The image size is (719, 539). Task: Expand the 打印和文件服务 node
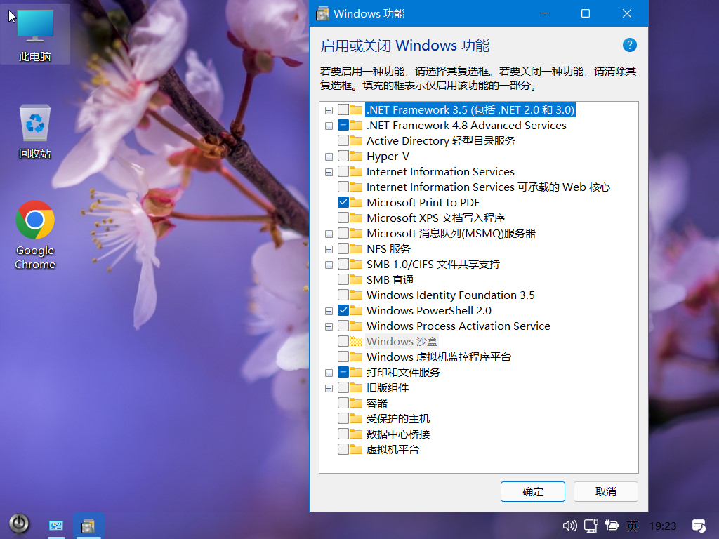pyautogui.click(x=329, y=373)
